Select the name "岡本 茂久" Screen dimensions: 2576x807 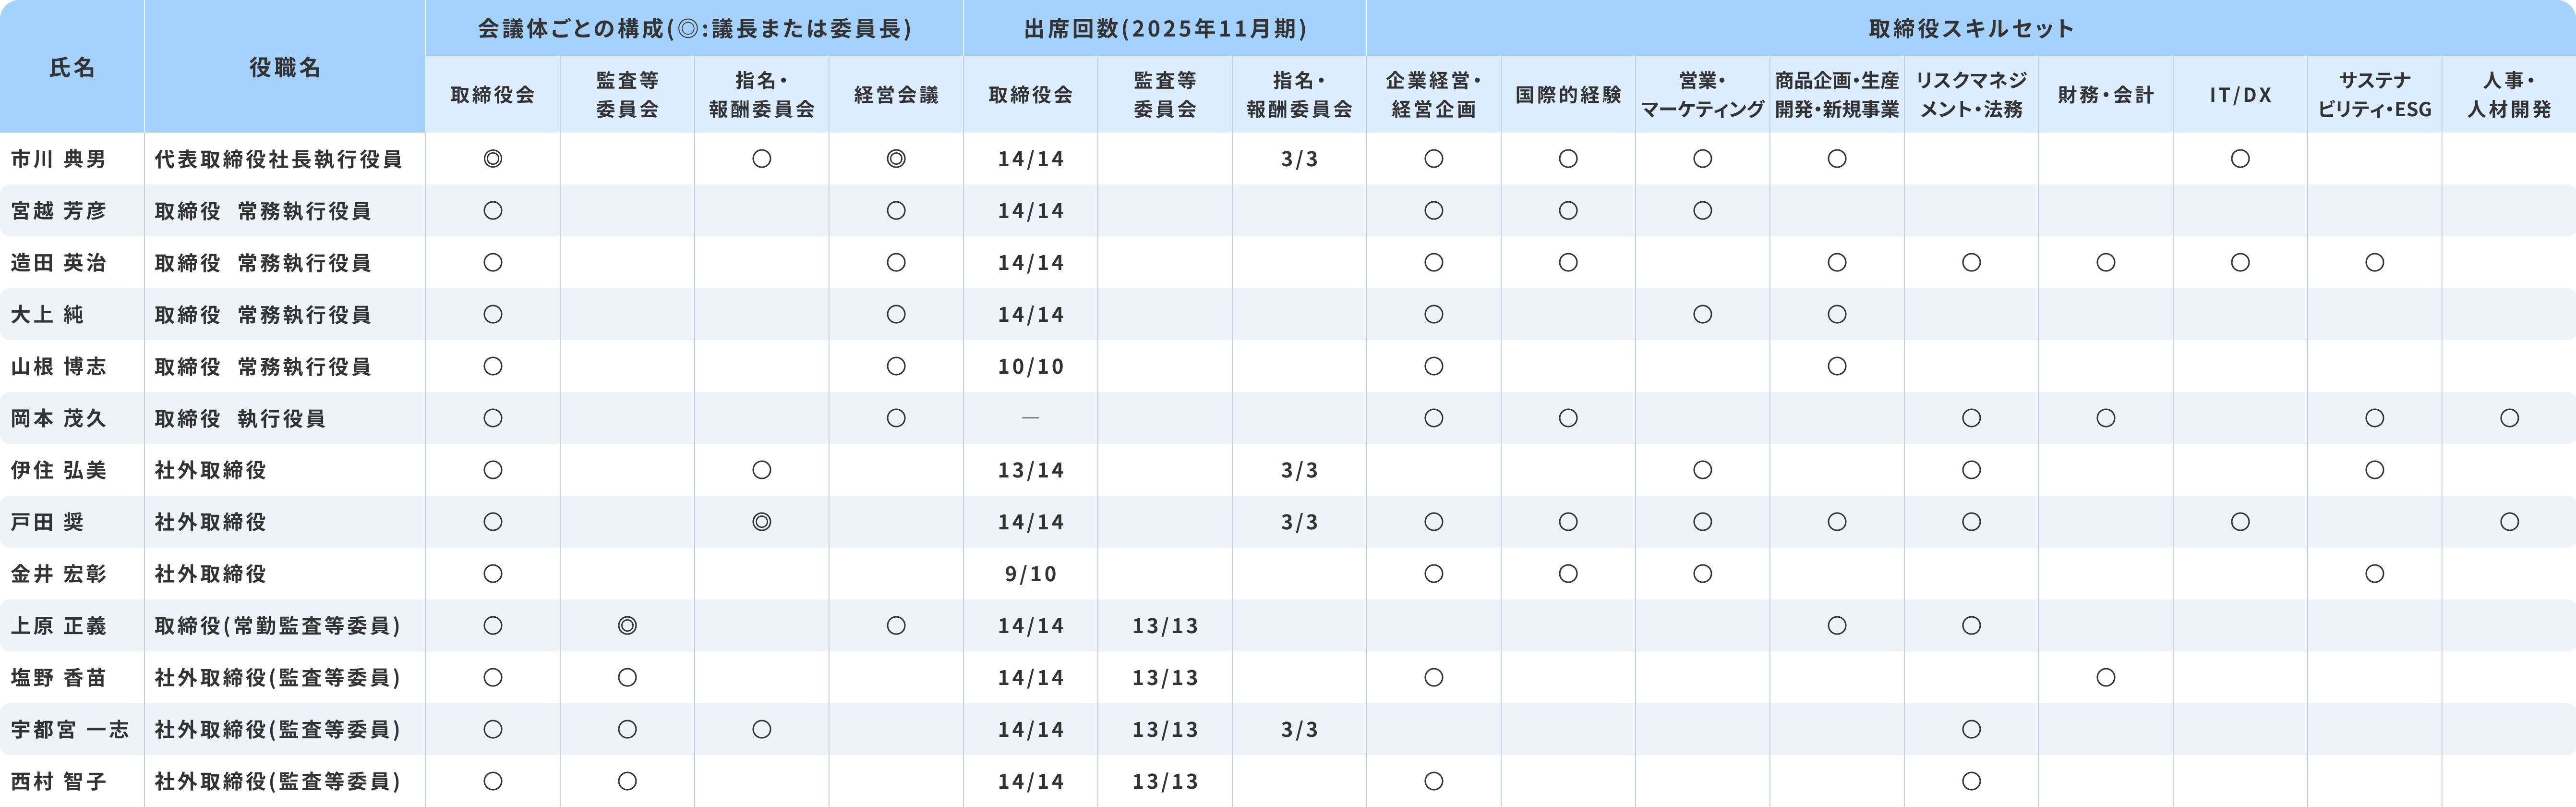coord(58,419)
